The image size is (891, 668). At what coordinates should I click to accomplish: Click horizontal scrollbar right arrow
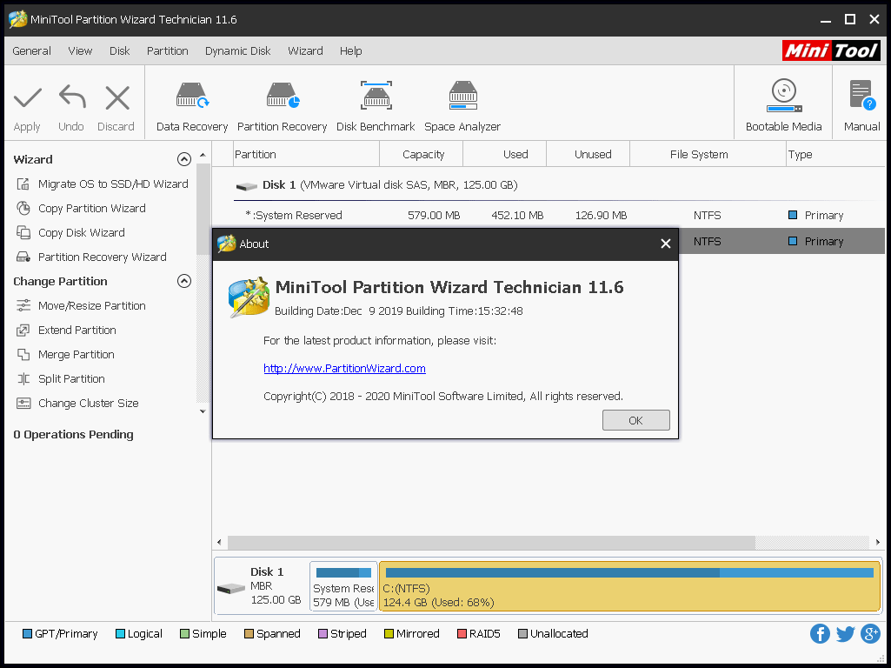pos(877,543)
